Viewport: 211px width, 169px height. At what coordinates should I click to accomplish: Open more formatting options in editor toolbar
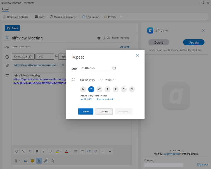pyautogui.click(x=109, y=151)
